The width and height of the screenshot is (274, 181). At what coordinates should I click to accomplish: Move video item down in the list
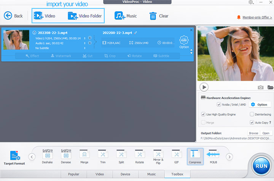(191, 53)
